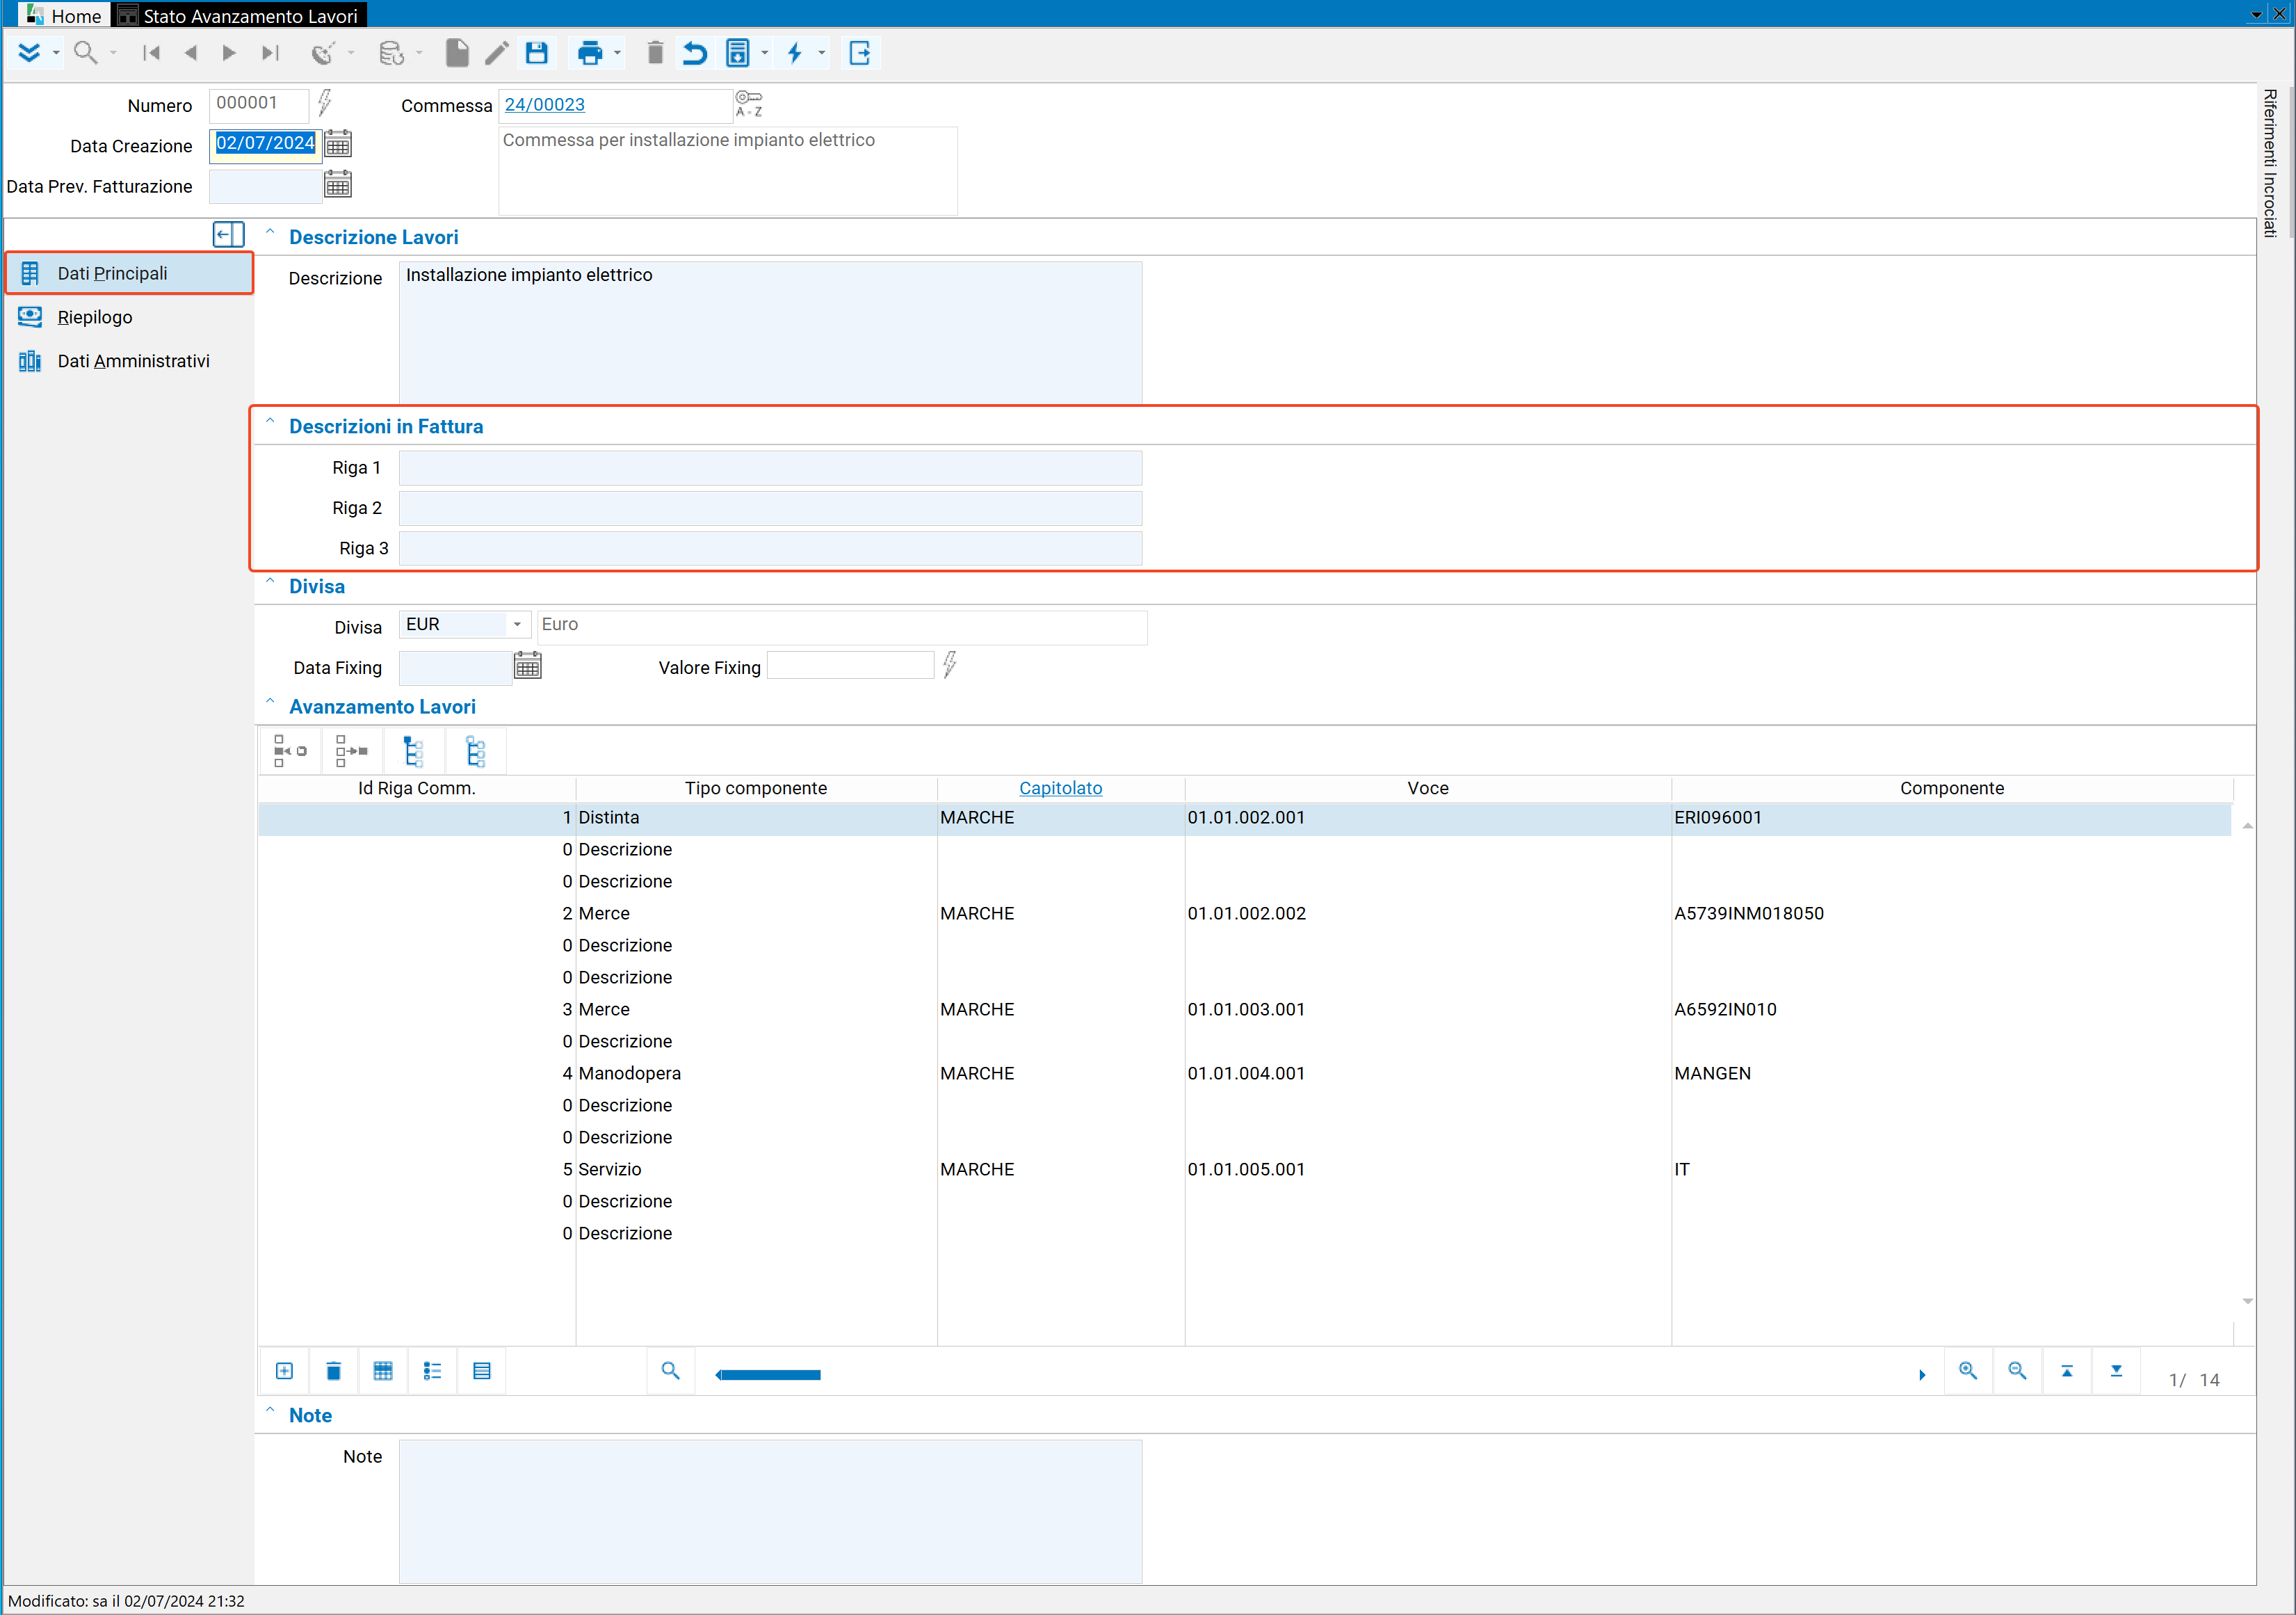This screenshot has height=1615, width=2296.
Task: Collapse the left navigation panel
Action: coord(229,235)
